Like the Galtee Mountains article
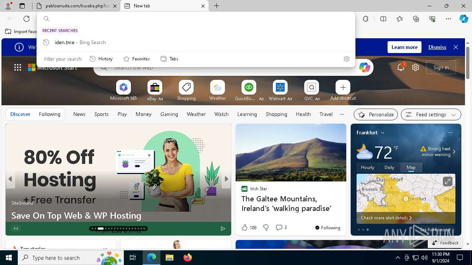This screenshot has height=265, width=472. pos(244,227)
